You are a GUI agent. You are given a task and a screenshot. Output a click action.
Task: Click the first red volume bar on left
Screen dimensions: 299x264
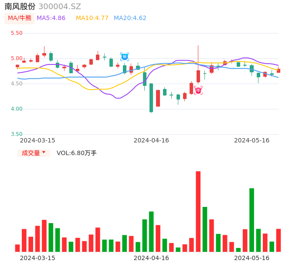pyautogui.click(x=17, y=248)
